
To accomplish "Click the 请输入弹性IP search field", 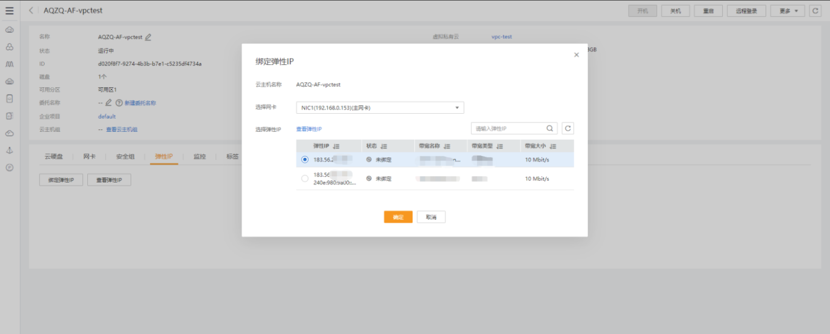I will [x=508, y=129].
